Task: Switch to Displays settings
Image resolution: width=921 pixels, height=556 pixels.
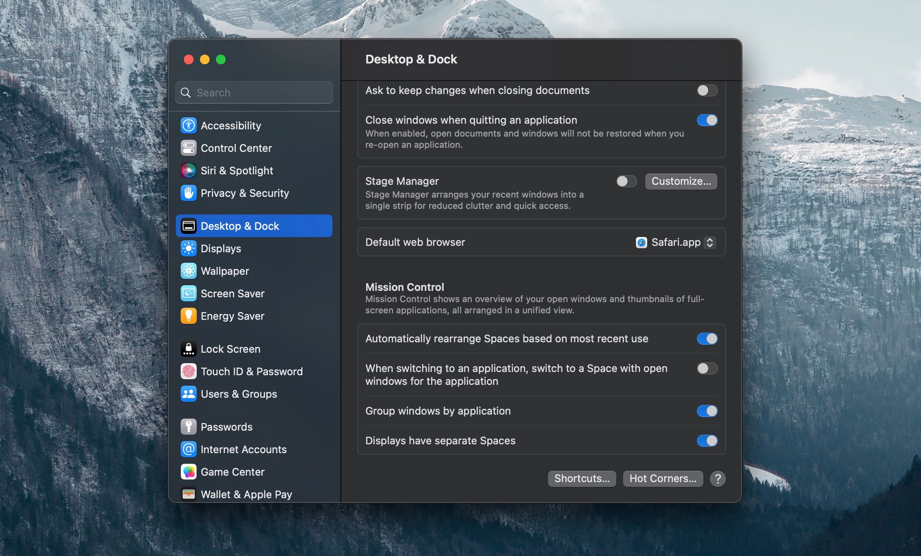Action: [x=220, y=248]
